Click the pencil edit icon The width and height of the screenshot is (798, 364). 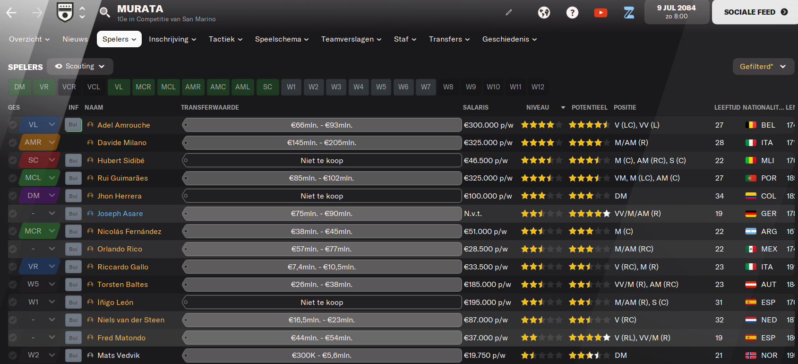[509, 12]
